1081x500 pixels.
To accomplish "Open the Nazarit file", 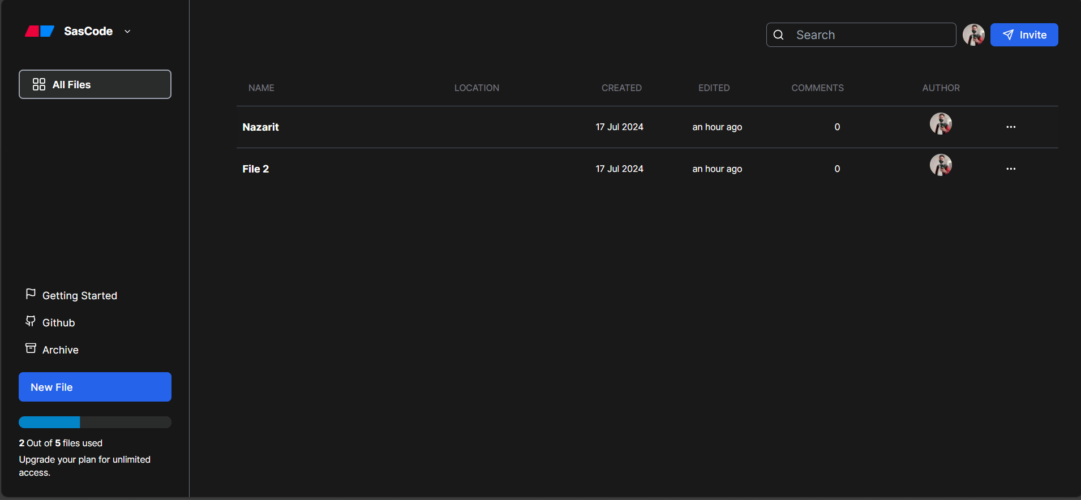I will (x=260, y=127).
